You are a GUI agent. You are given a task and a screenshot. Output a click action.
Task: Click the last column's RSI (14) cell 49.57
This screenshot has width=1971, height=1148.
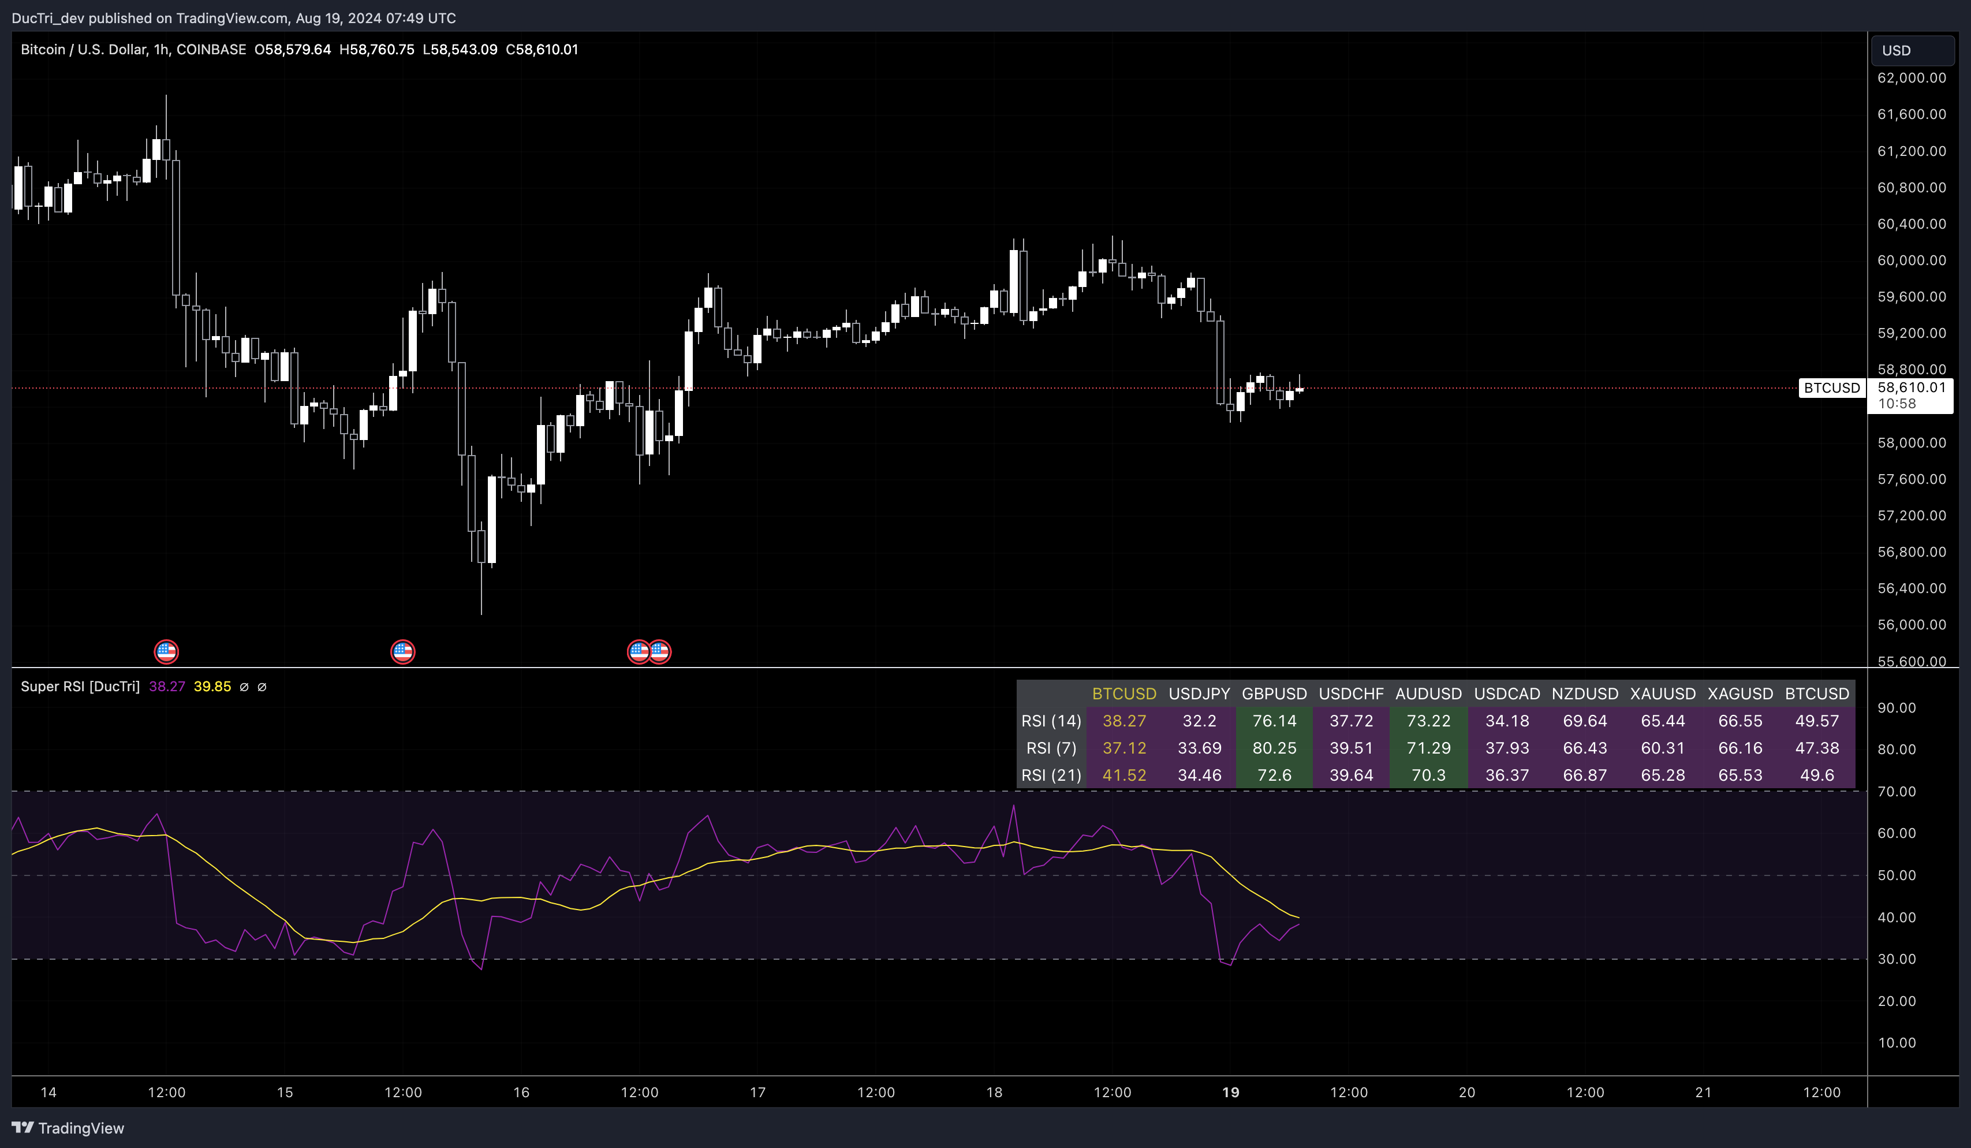(x=1817, y=721)
